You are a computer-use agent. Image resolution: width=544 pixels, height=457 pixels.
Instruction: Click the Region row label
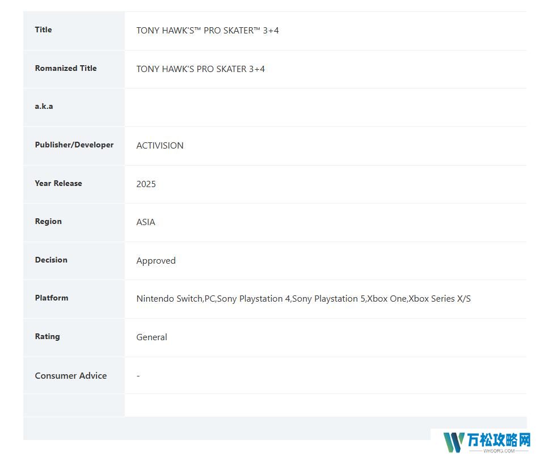point(48,222)
